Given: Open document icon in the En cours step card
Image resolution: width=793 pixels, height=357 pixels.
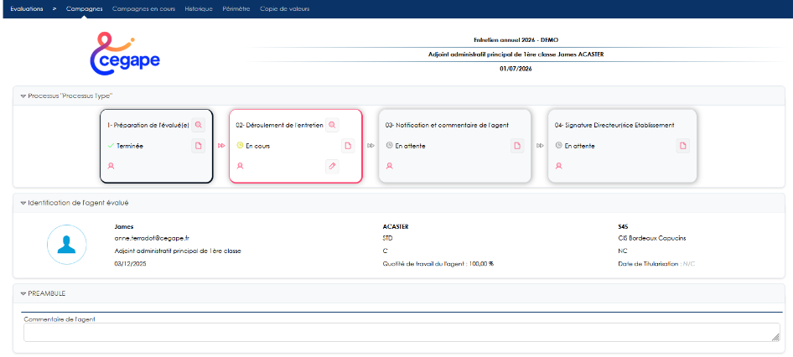Looking at the screenshot, I should pyautogui.click(x=348, y=146).
